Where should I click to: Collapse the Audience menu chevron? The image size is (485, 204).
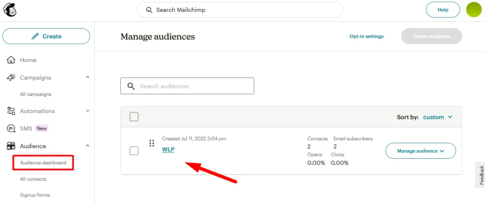click(88, 145)
